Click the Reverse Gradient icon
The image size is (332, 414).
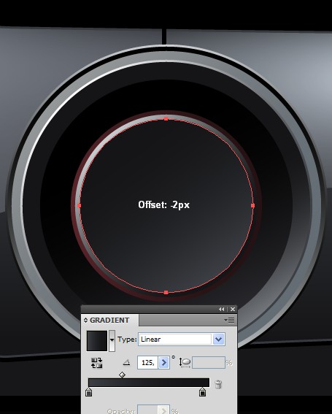96,362
